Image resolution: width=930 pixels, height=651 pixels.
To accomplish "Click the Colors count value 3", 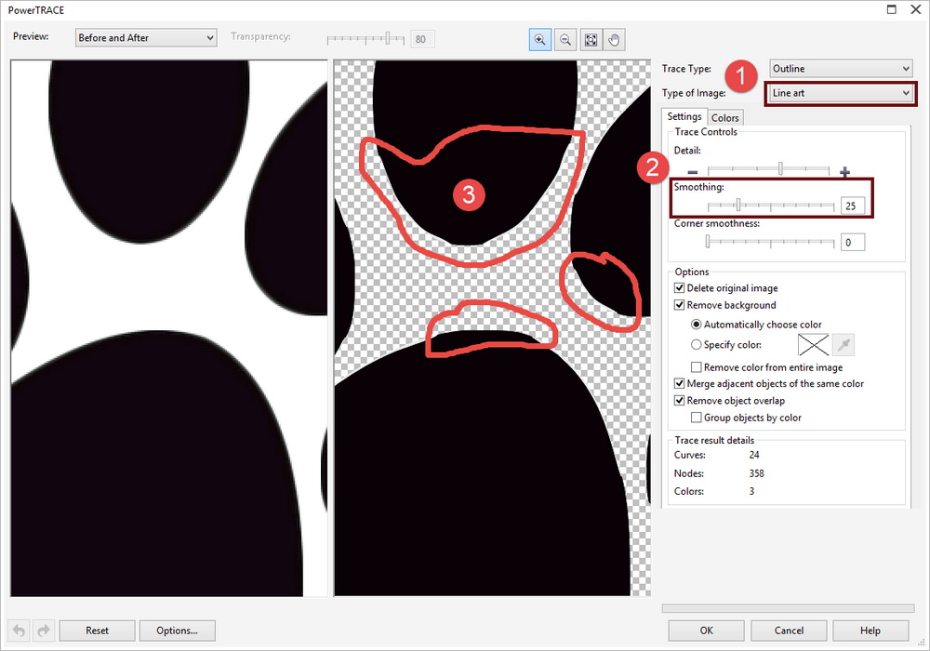I will (751, 491).
